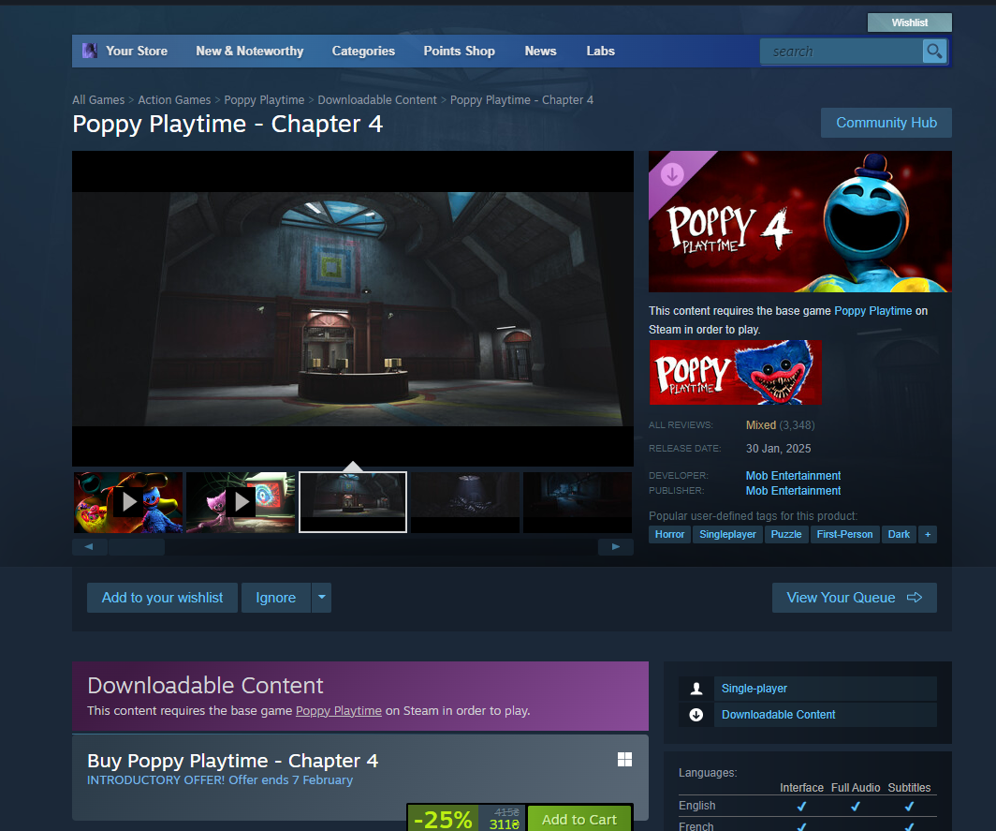Click the Single-player person icon
Screen dimensions: 996x831
[x=695, y=688]
